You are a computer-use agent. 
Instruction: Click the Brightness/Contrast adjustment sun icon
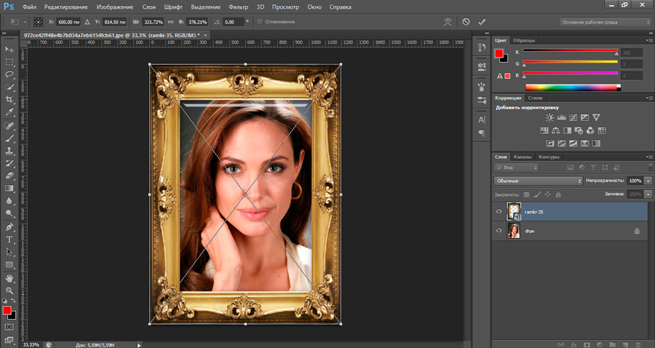(x=550, y=117)
